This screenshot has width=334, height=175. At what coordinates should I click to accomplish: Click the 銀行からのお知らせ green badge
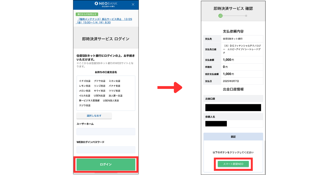coord(87,14)
